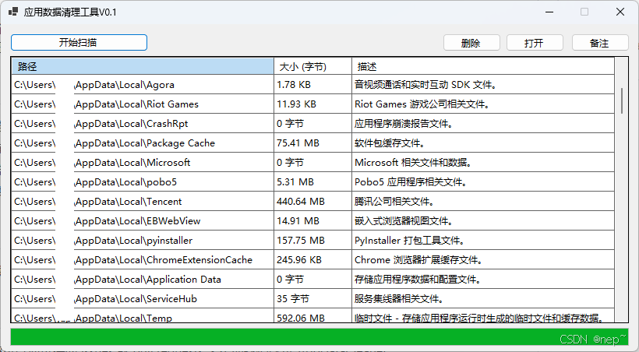Image resolution: width=639 pixels, height=352 pixels.
Task: Select the AppData\Local\Tencent path cell
Action: click(x=143, y=202)
